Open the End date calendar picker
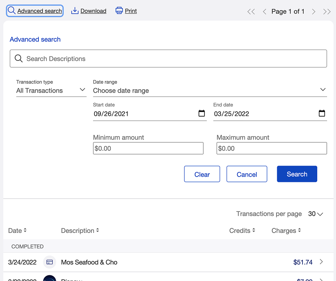 [322, 113]
